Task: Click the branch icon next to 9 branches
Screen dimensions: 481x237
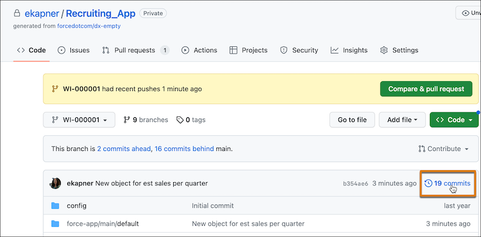Action: (126, 120)
